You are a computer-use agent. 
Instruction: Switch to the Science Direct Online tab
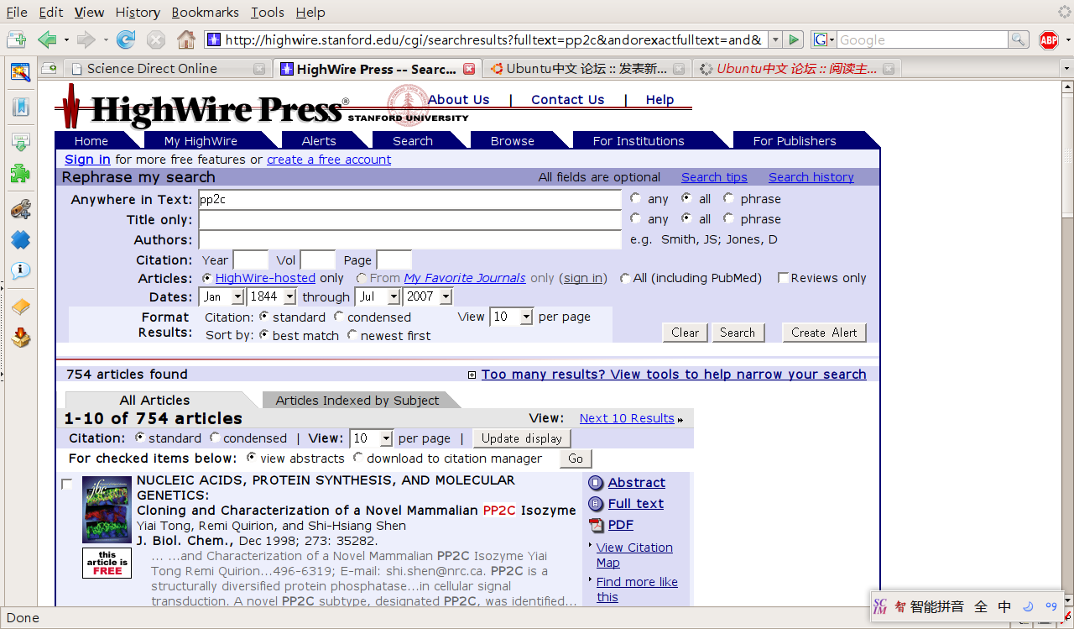click(x=166, y=69)
